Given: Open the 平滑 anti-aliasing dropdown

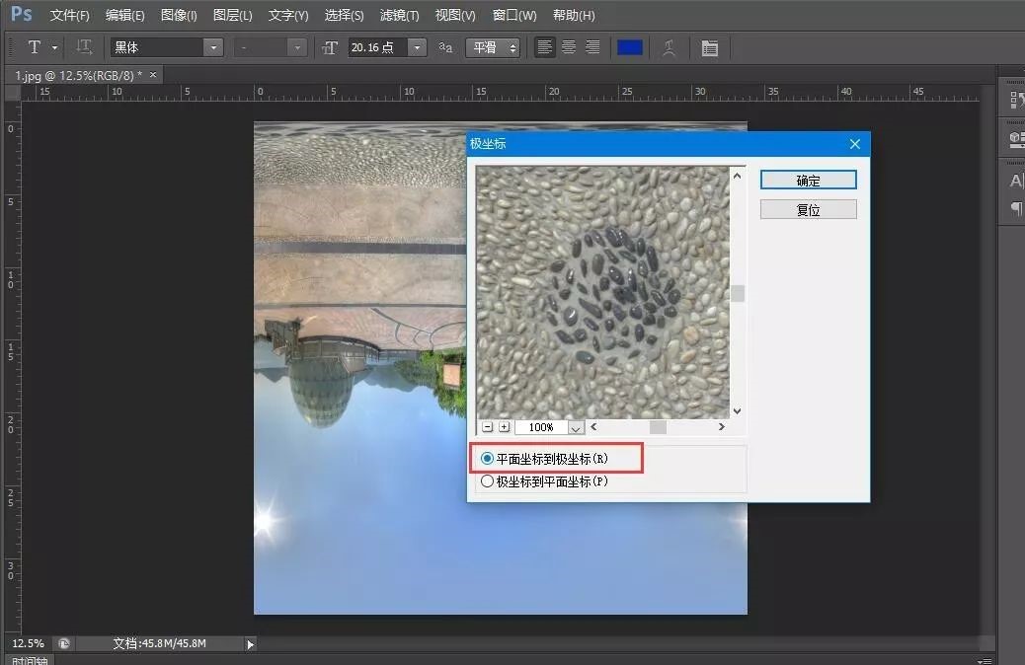Looking at the screenshot, I should tap(494, 47).
